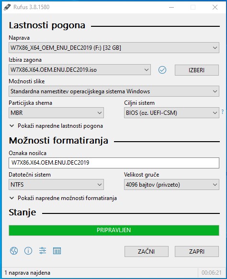
Task: Click the ZAPRI close button
Action: [197, 251]
